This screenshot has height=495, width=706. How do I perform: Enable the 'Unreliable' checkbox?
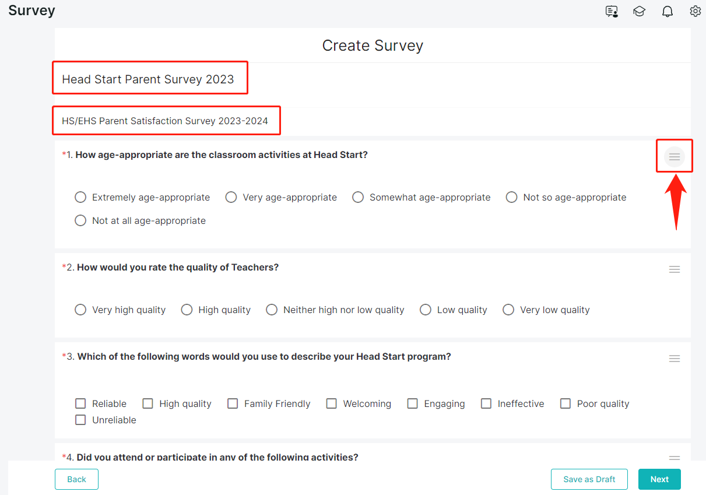pyautogui.click(x=81, y=420)
